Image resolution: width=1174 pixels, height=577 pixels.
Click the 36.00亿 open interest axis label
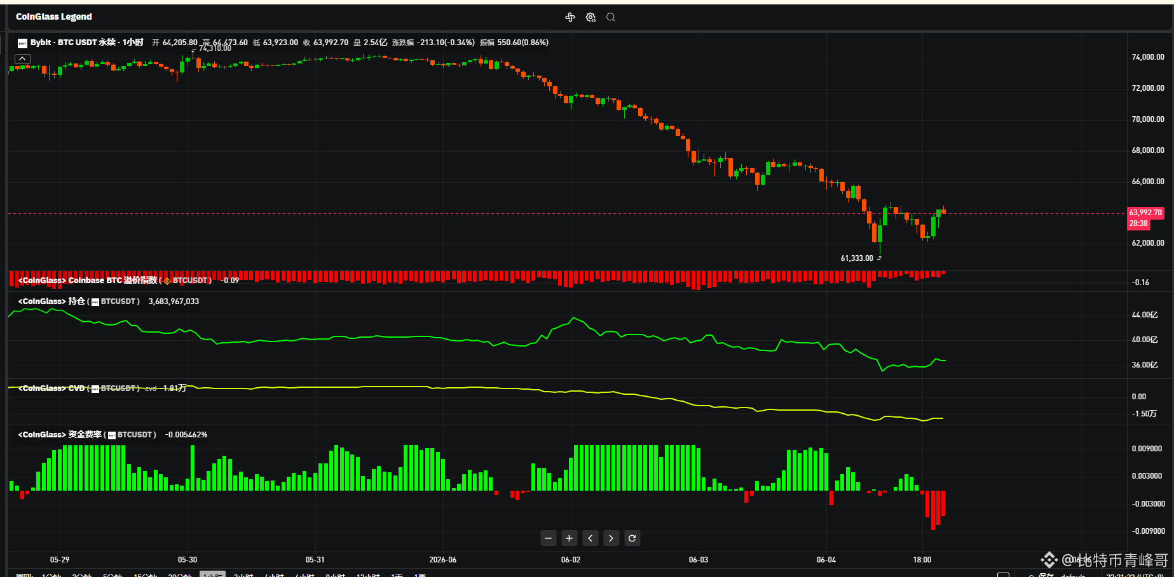[1145, 365]
